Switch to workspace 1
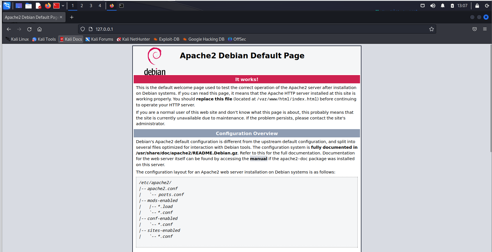This screenshot has width=492, height=252. tap(73, 6)
